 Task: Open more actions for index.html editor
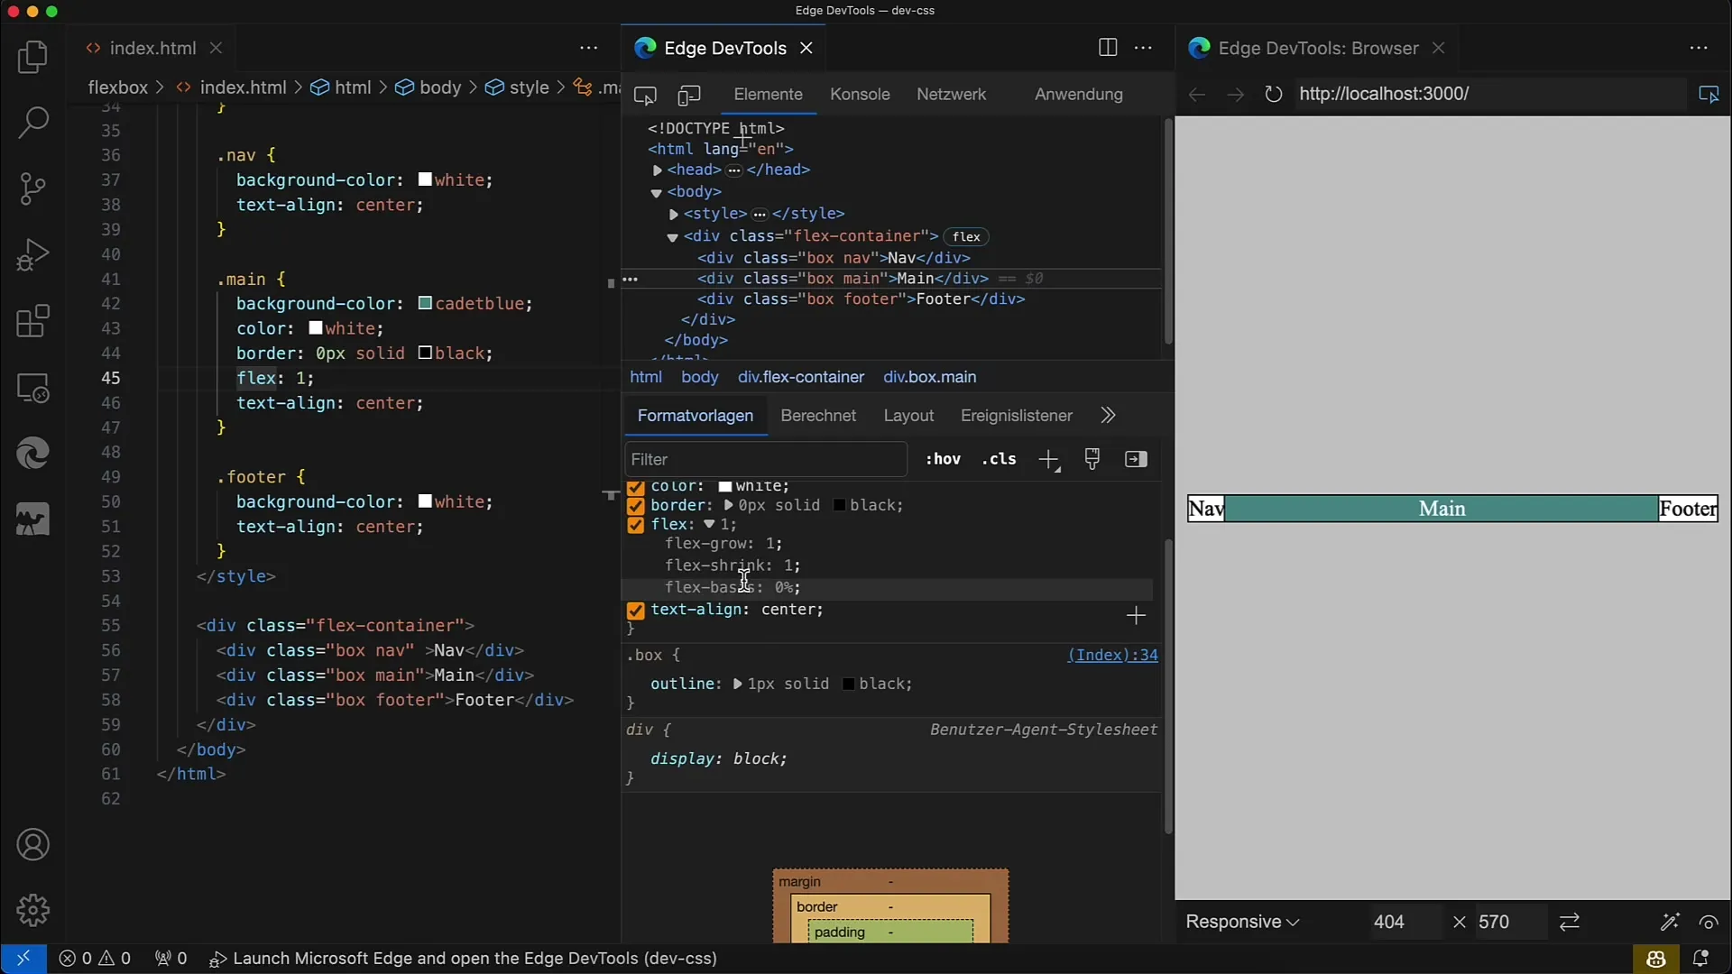tap(588, 48)
